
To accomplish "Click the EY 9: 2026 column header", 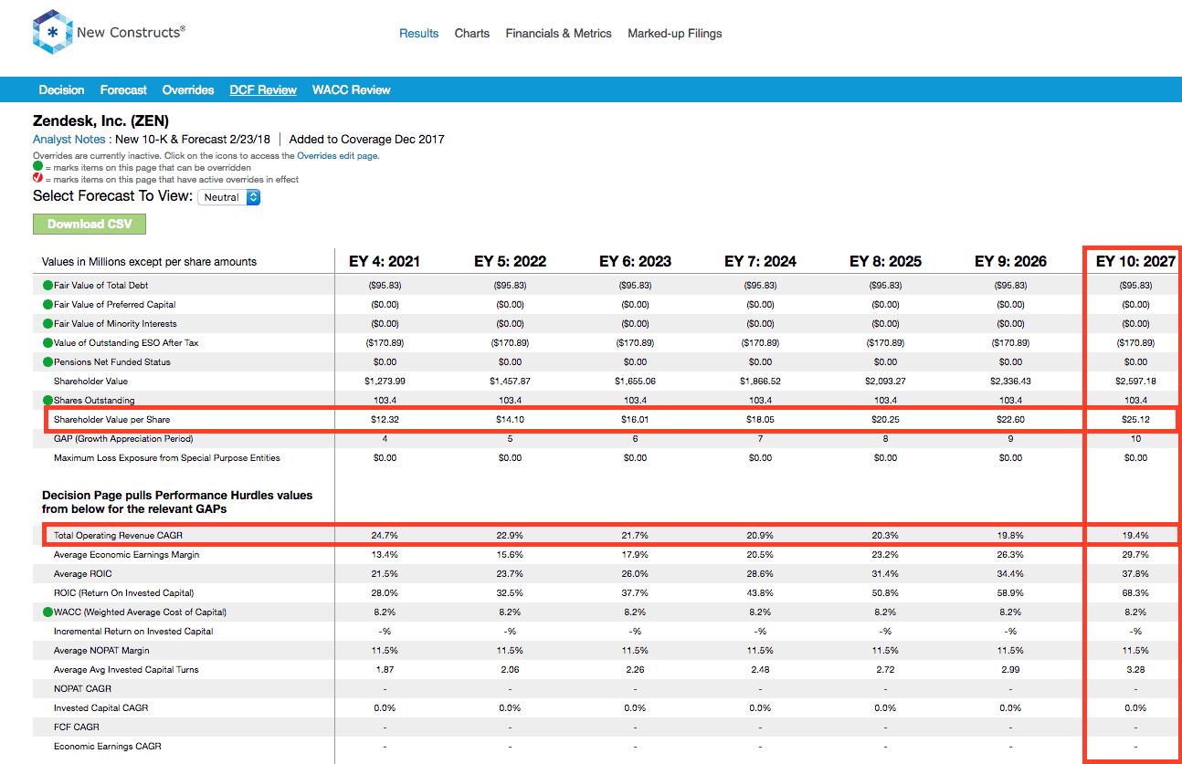I will coord(1010,261).
